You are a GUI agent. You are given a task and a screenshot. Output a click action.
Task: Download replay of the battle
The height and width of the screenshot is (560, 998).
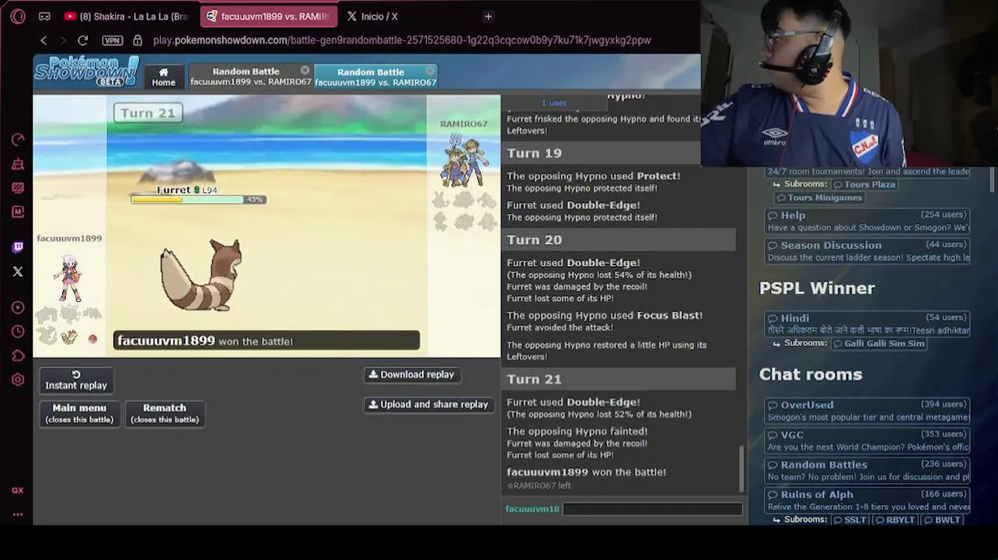point(411,375)
